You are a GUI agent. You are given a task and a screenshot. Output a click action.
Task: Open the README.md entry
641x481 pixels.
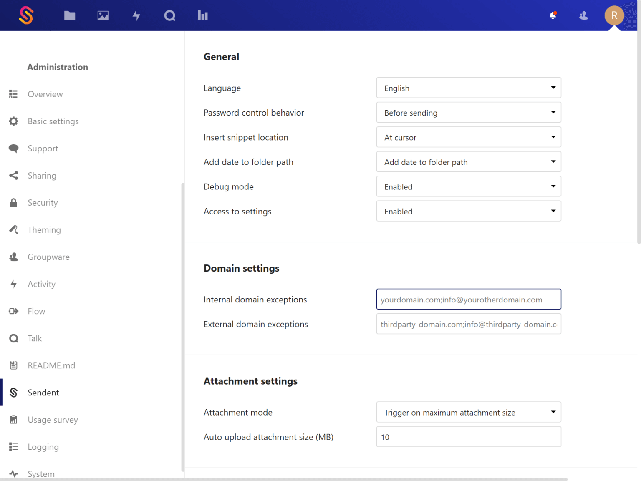coord(51,365)
